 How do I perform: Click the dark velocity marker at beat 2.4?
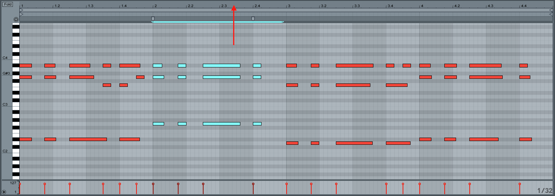(253, 184)
